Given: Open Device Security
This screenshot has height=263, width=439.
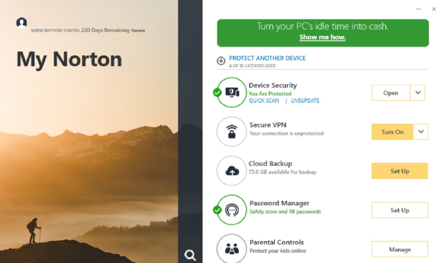Looking at the screenshot, I should coord(391,93).
